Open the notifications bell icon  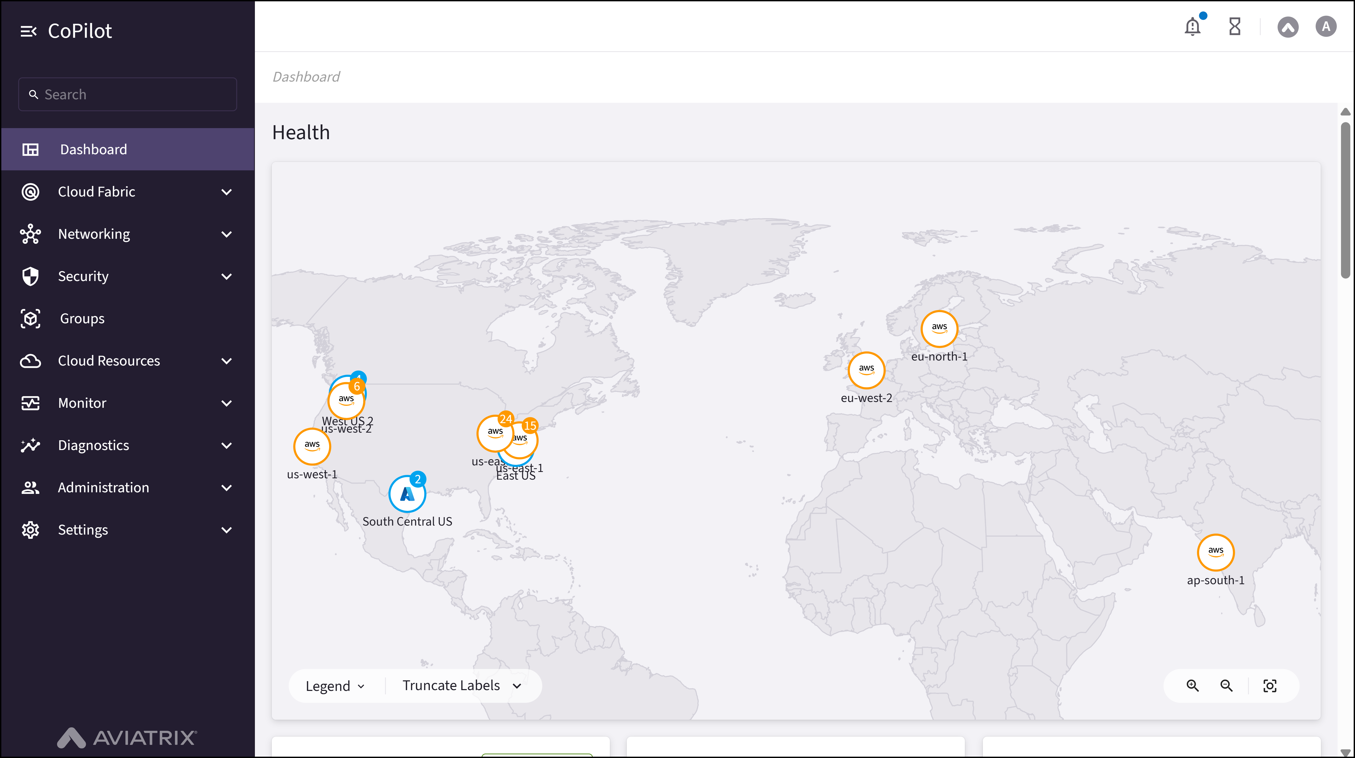(1192, 26)
